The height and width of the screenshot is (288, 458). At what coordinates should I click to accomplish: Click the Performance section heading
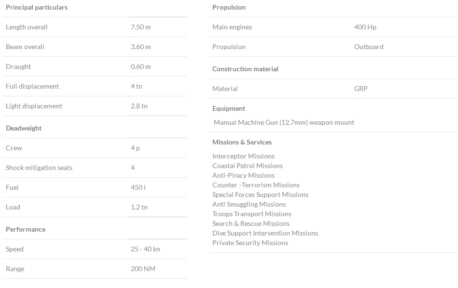[x=26, y=229]
